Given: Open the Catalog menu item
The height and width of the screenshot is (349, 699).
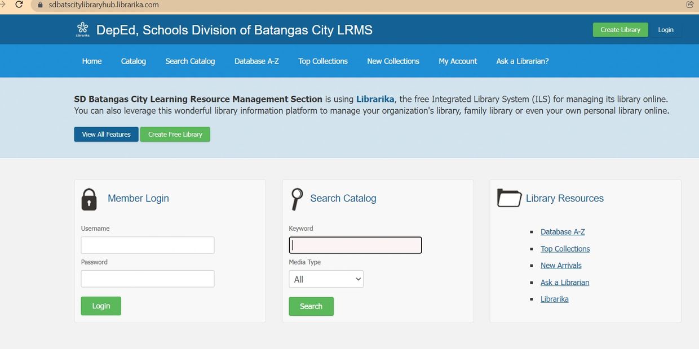Looking at the screenshot, I should click(x=134, y=61).
